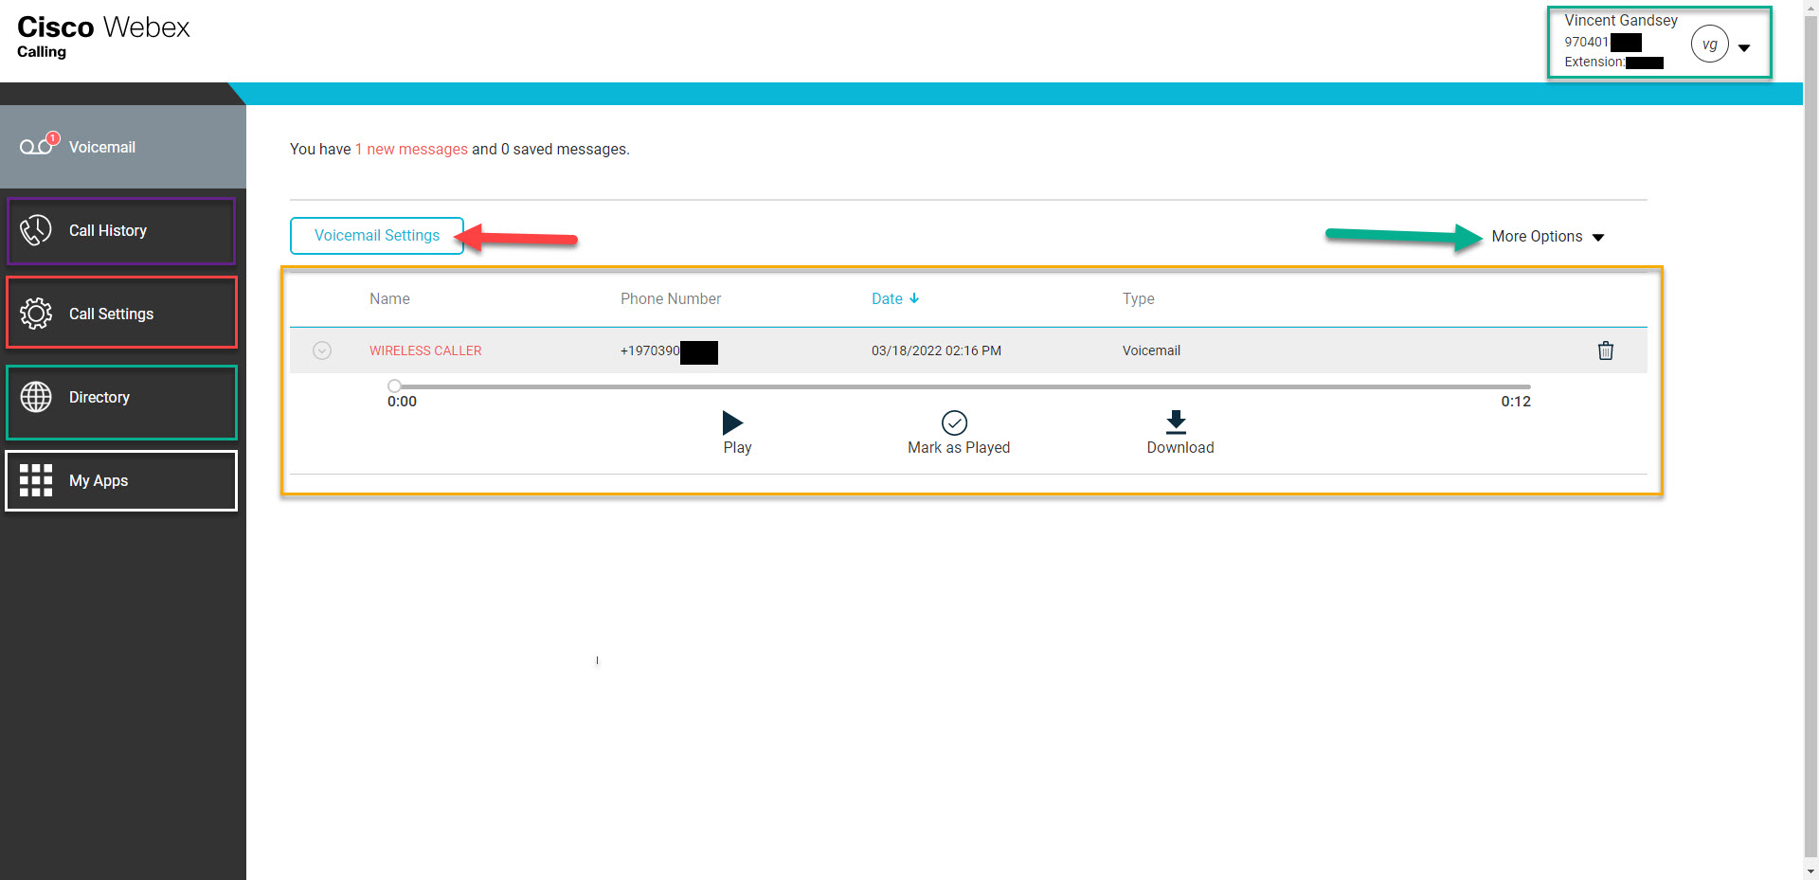Click the Voicemail Settings button
The height and width of the screenshot is (880, 1819).
377,236
